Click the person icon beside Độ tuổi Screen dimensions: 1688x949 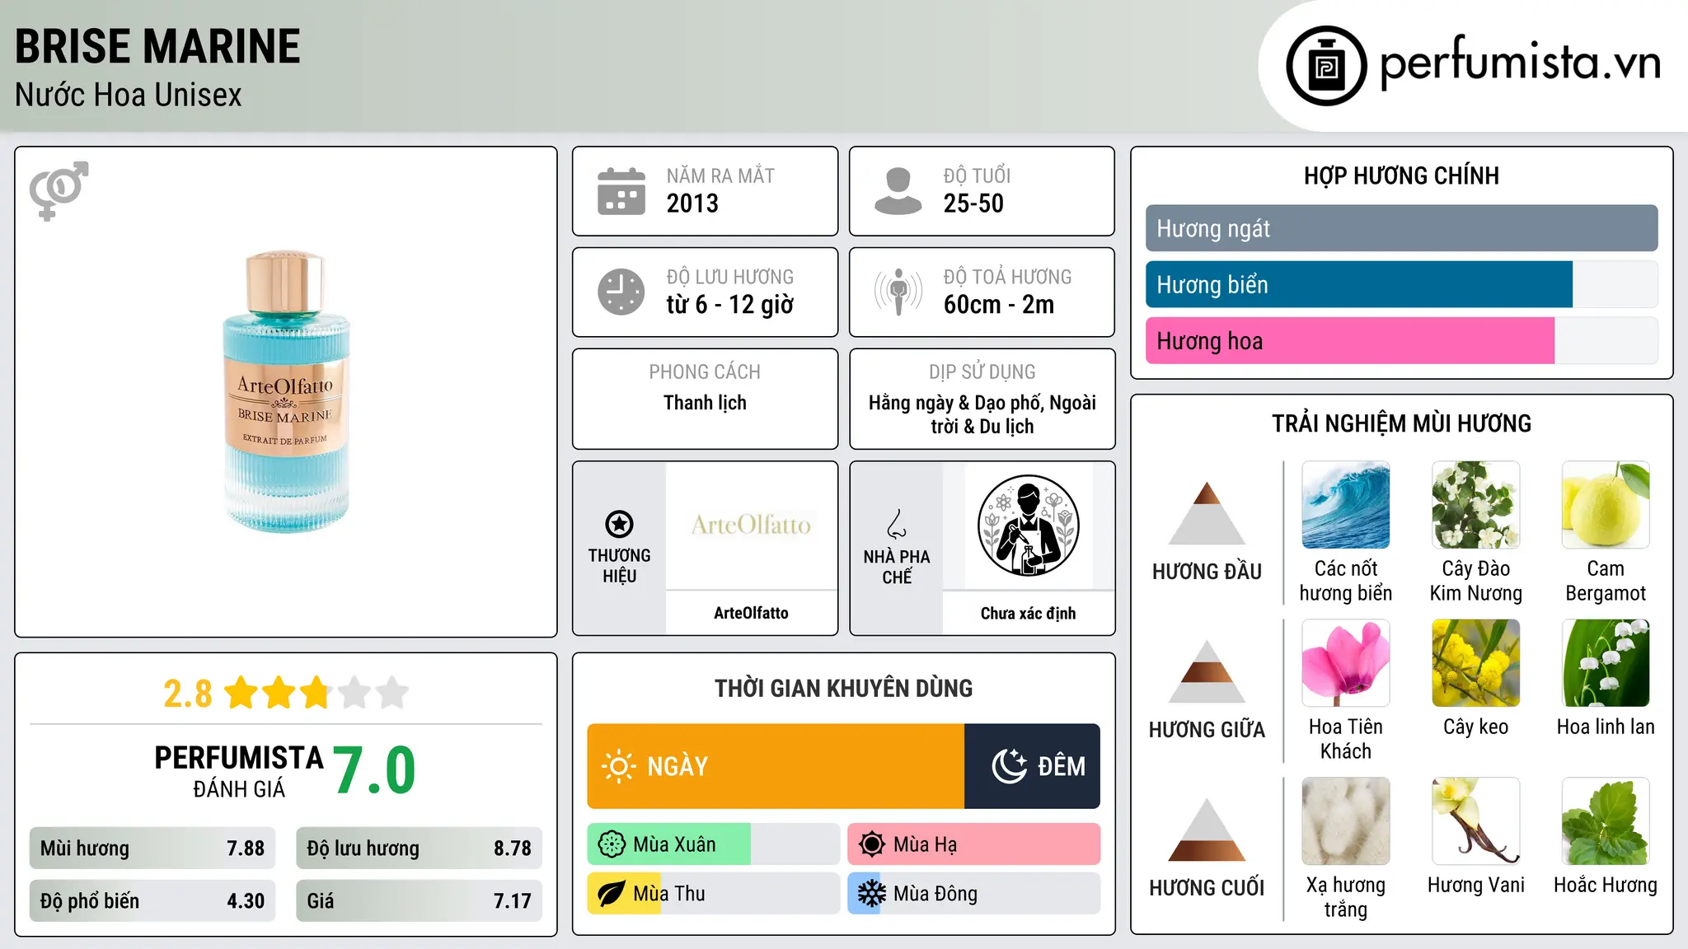[898, 191]
